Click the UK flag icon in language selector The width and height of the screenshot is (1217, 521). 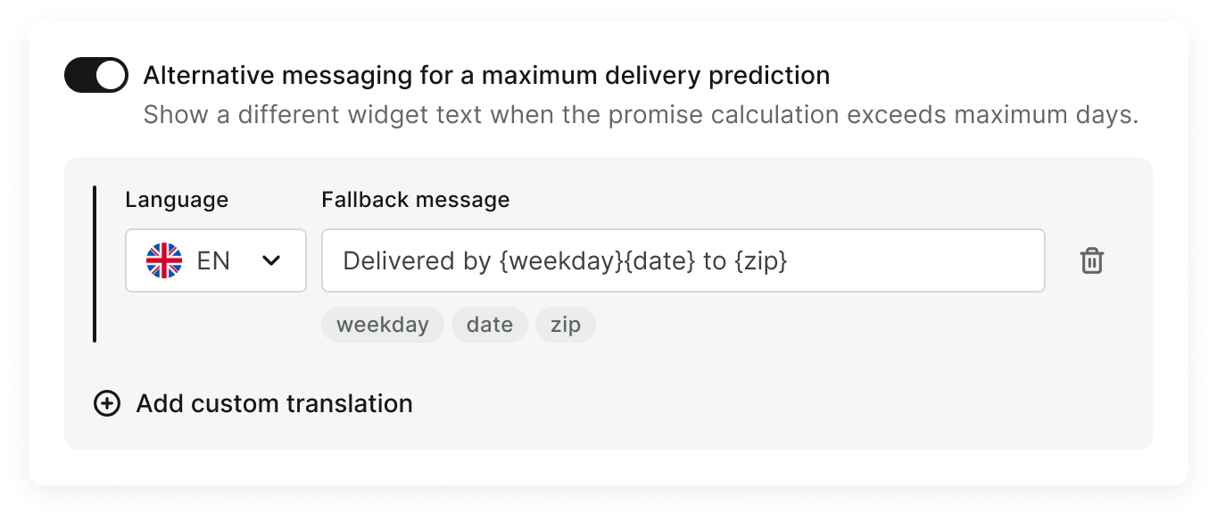point(163,260)
